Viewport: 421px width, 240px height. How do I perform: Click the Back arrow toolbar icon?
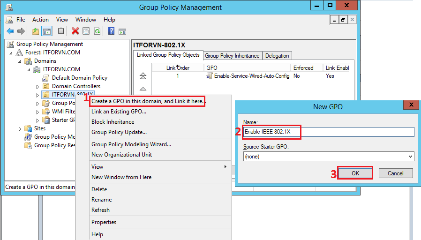point(10,31)
